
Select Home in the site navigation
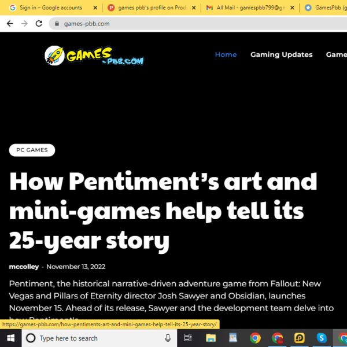click(226, 54)
